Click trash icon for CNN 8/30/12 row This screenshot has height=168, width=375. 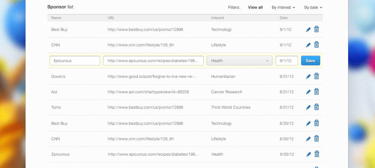point(317,138)
